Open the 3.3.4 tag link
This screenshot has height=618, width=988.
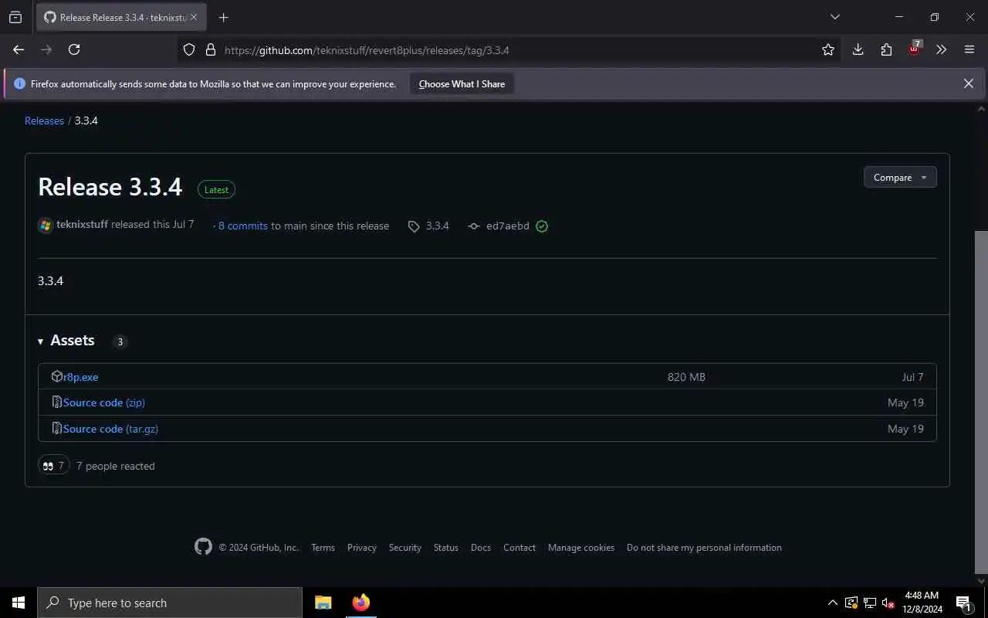[x=429, y=226]
